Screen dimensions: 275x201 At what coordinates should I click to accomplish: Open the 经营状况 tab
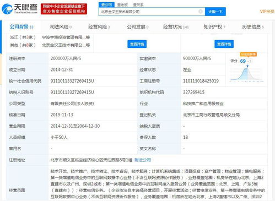click(176, 27)
